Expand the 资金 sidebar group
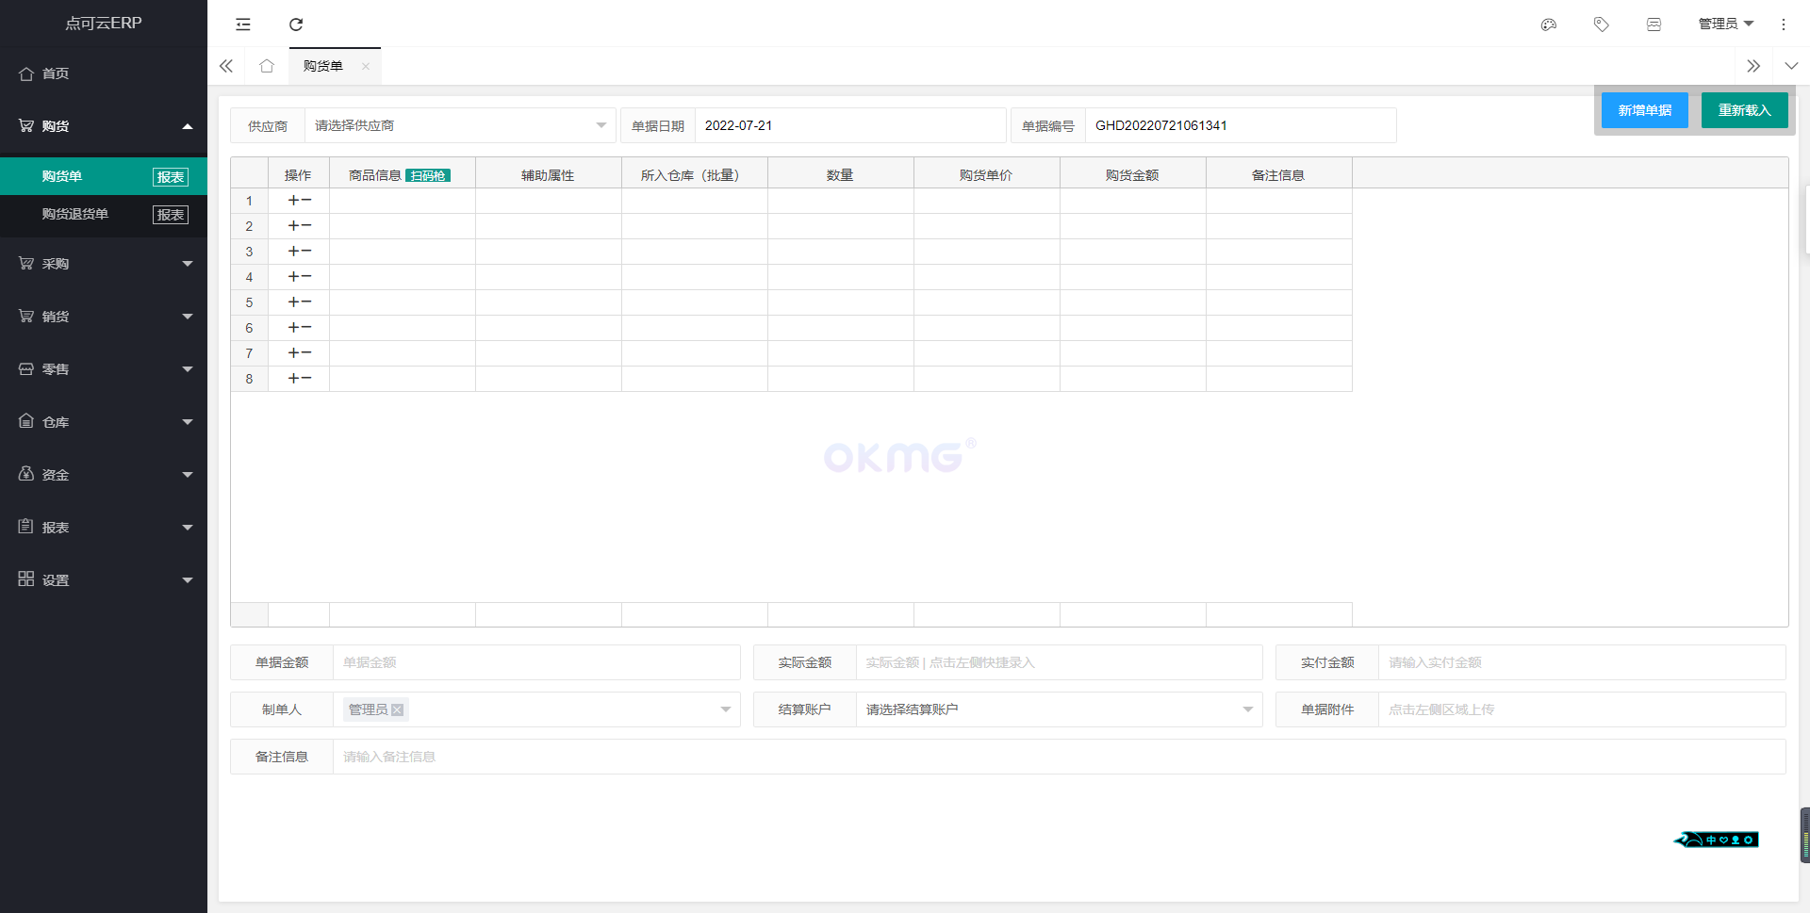 click(x=104, y=475)
